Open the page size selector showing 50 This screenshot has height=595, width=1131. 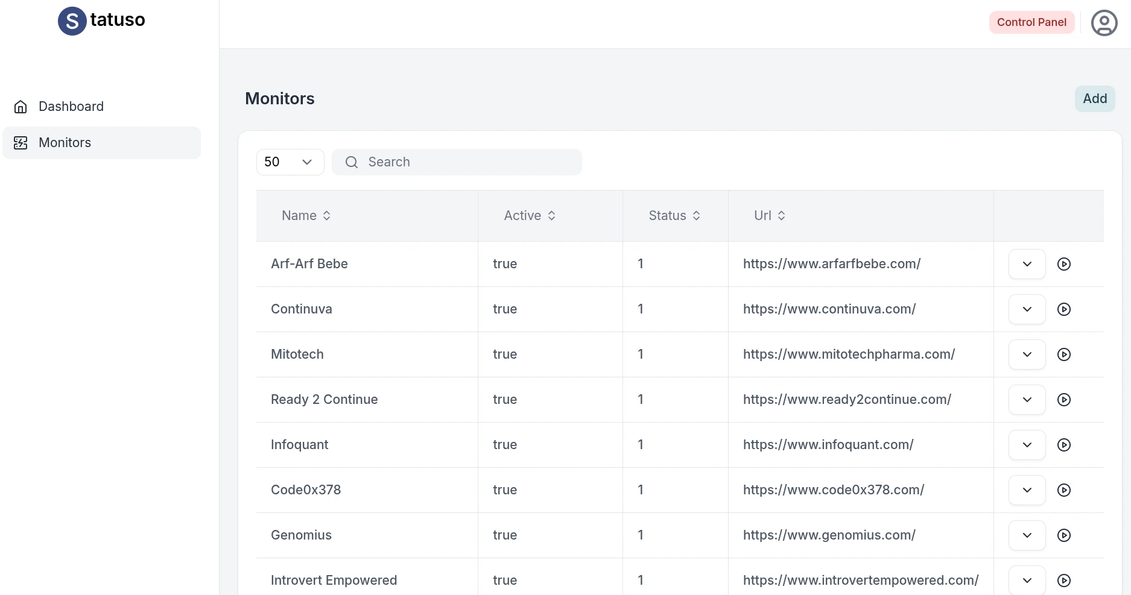(290, 162)
